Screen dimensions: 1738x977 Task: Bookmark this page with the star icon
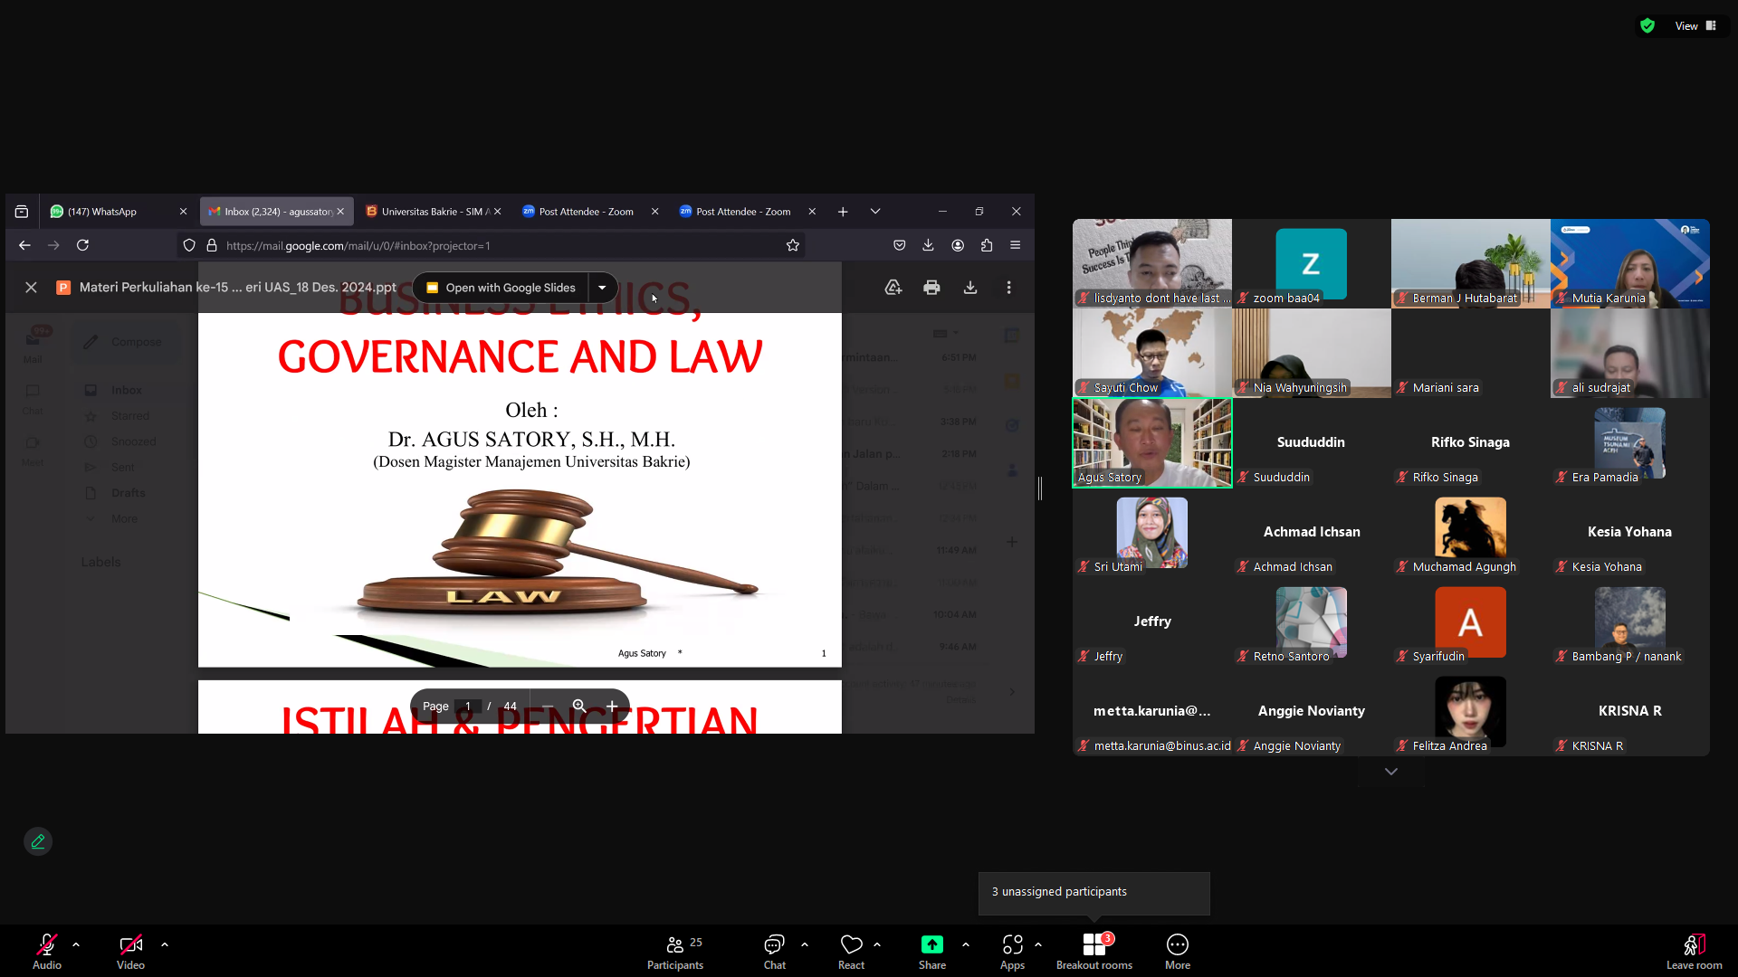[x=793, y=245]
